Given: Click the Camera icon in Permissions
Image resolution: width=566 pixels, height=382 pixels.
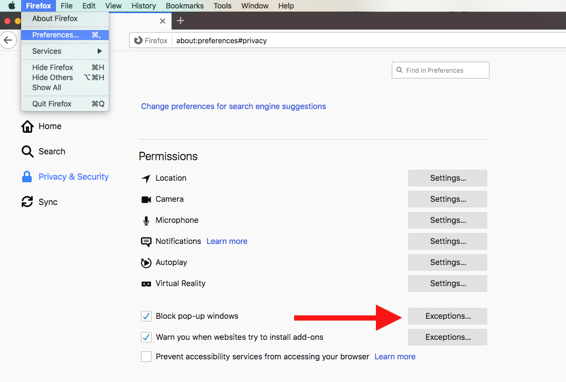Looking at the screenshot, I should tap(146, 199).
